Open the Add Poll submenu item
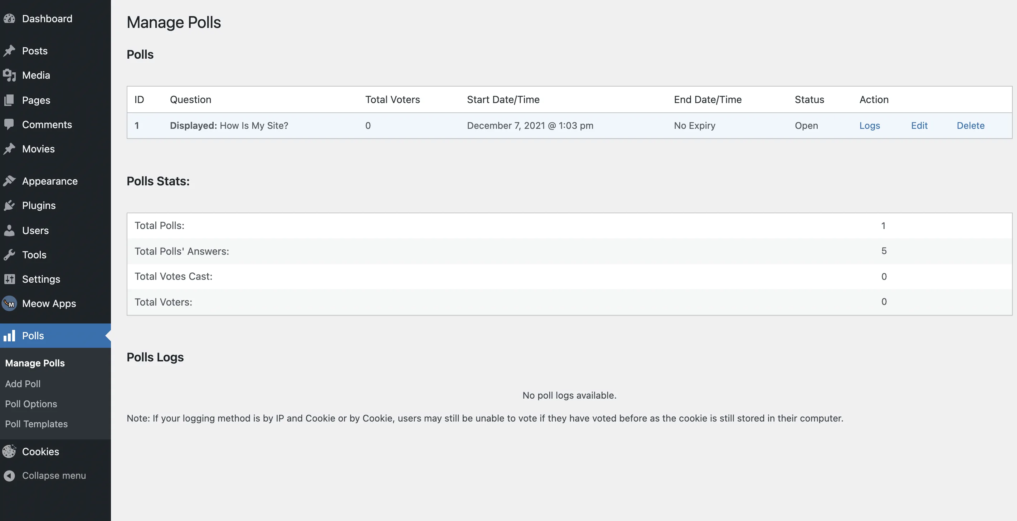This screenshot has width=1017, height=521. click(x=23, y=384)
